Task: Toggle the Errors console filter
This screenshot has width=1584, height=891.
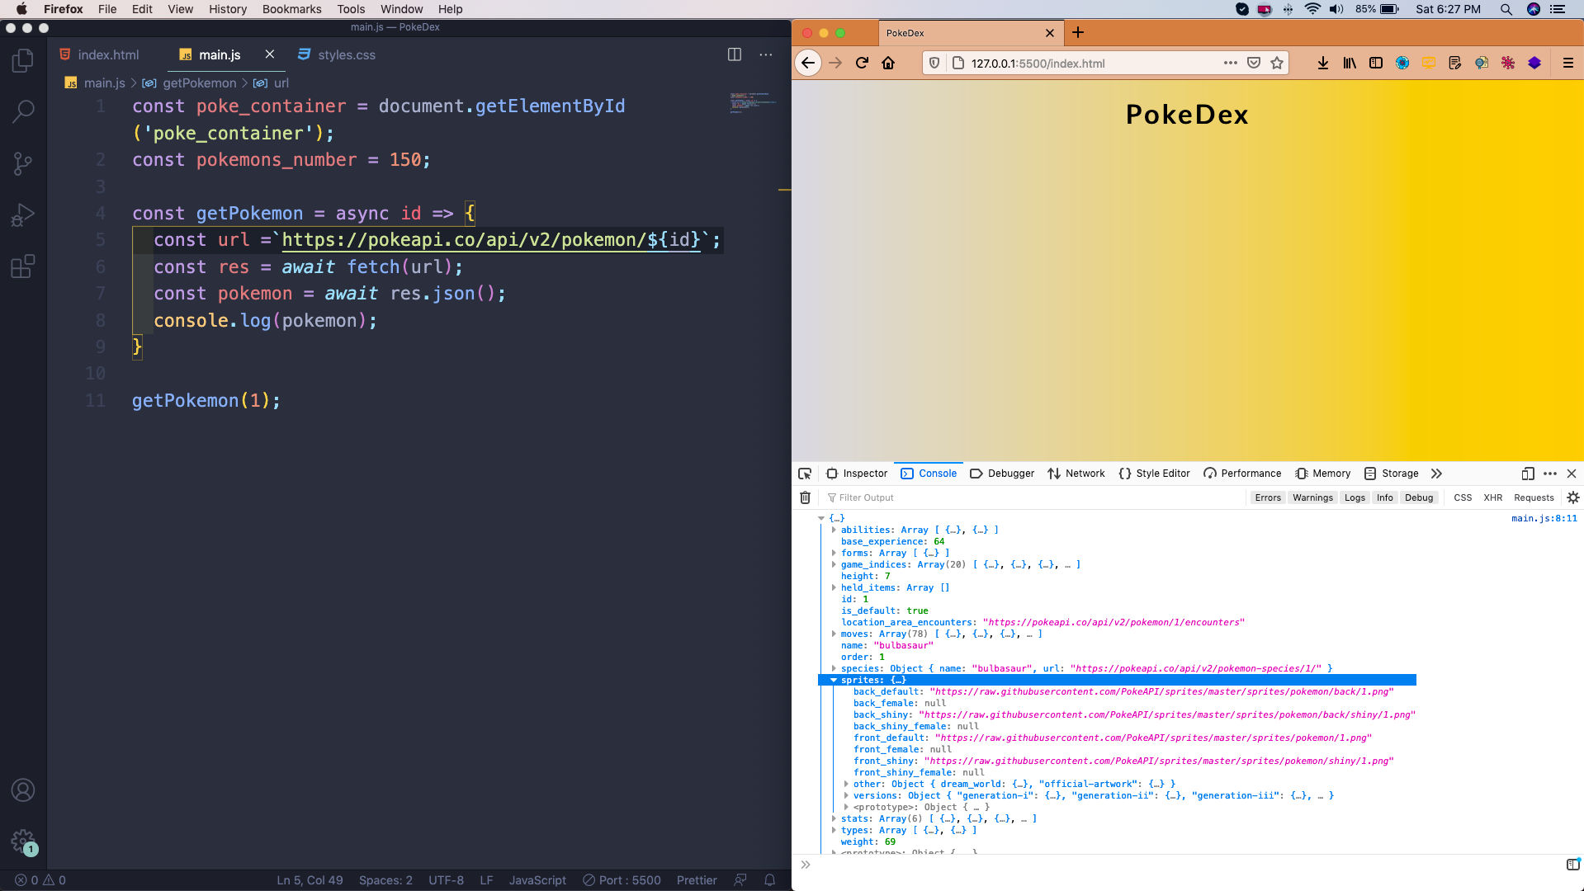Action: (1268, 497)
